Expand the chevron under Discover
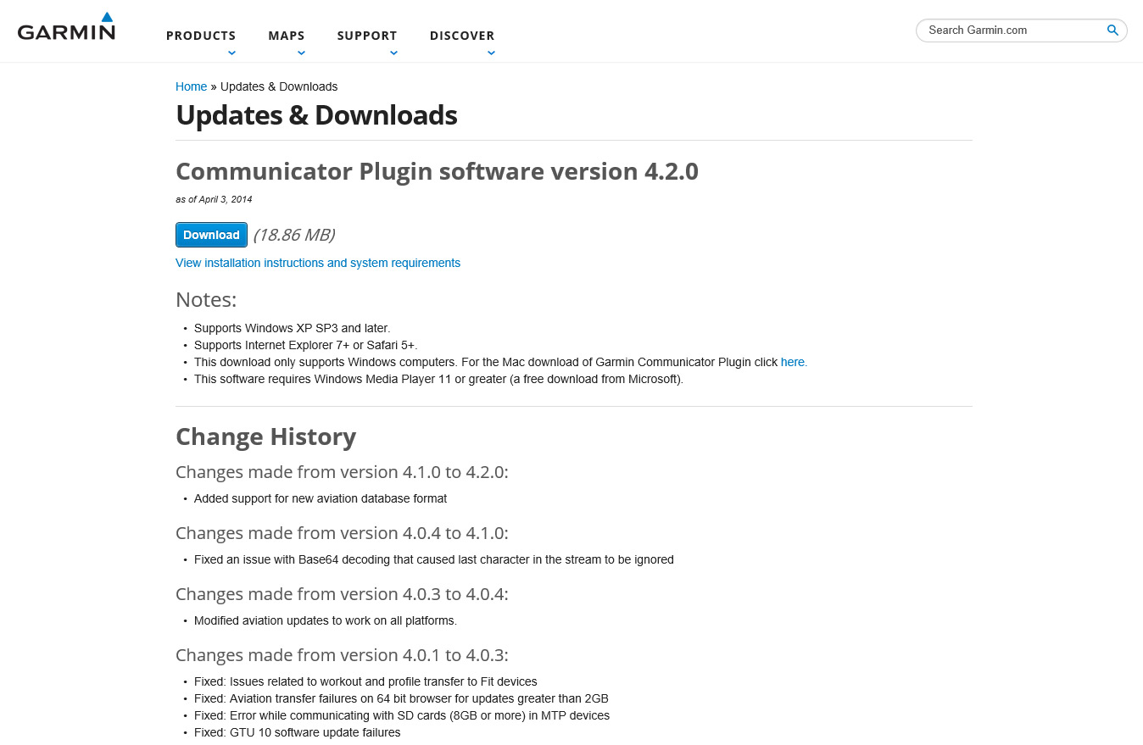The image size is (1143, 745). pos(491,53)
